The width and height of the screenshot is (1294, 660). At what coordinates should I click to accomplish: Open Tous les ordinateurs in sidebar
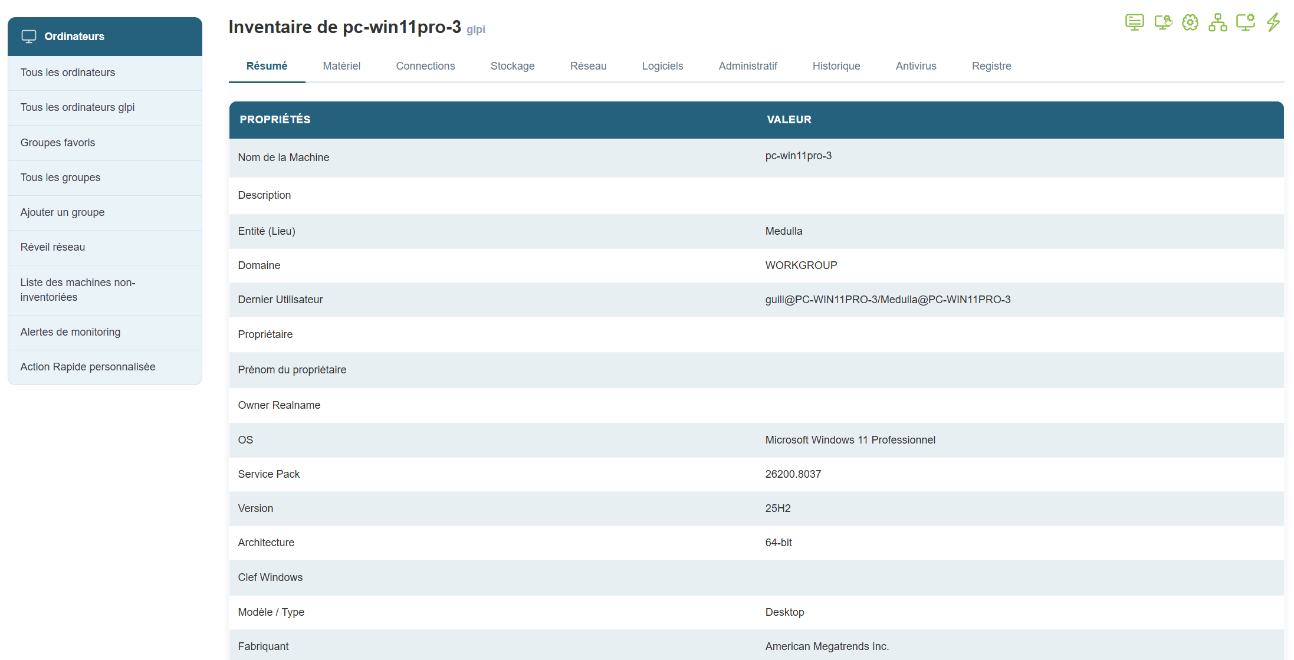[x=68, y=73]
